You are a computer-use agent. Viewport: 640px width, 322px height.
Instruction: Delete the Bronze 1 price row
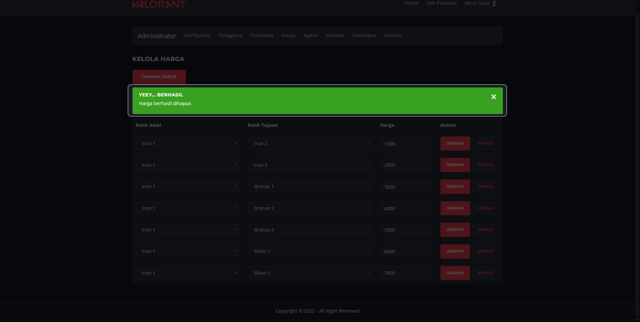(x=485, y=187)
